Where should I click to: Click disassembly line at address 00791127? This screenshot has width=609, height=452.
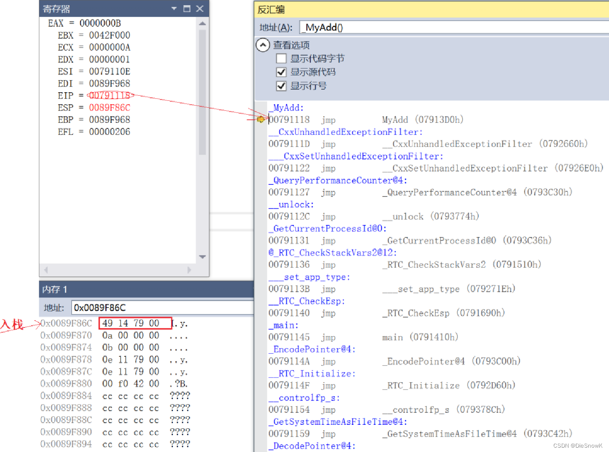(420, 192)
